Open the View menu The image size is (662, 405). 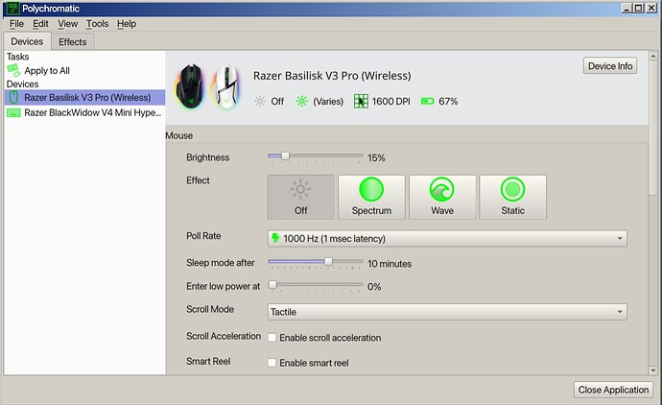67,24
